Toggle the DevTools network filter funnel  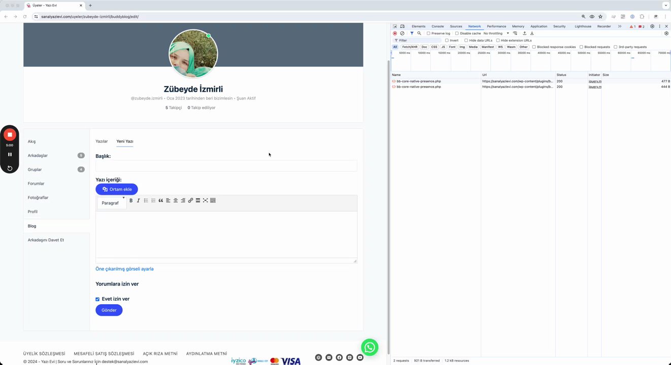412,33
